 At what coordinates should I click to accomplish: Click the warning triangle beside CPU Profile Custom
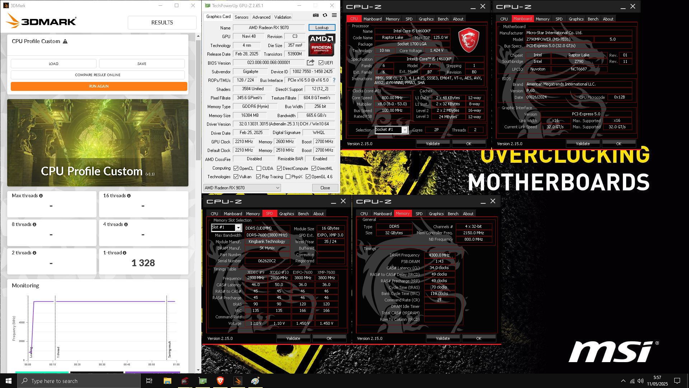65,41
